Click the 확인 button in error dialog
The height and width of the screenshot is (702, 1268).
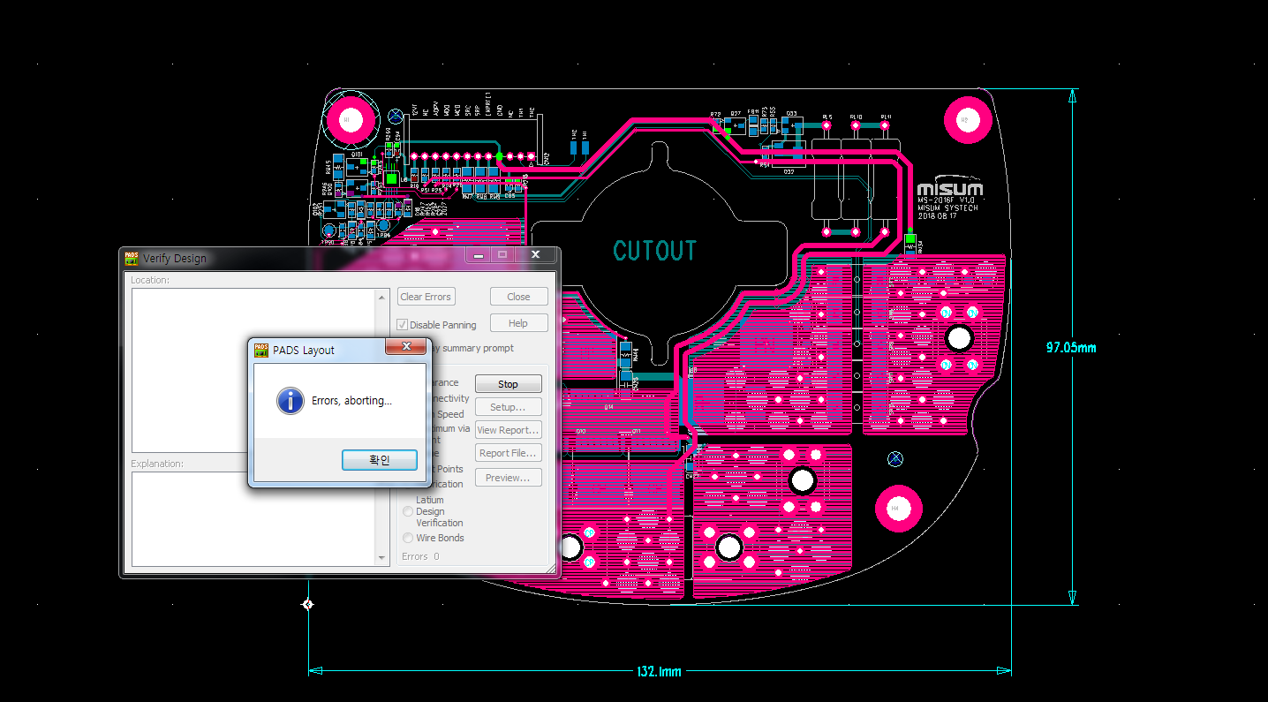[379, 460]
